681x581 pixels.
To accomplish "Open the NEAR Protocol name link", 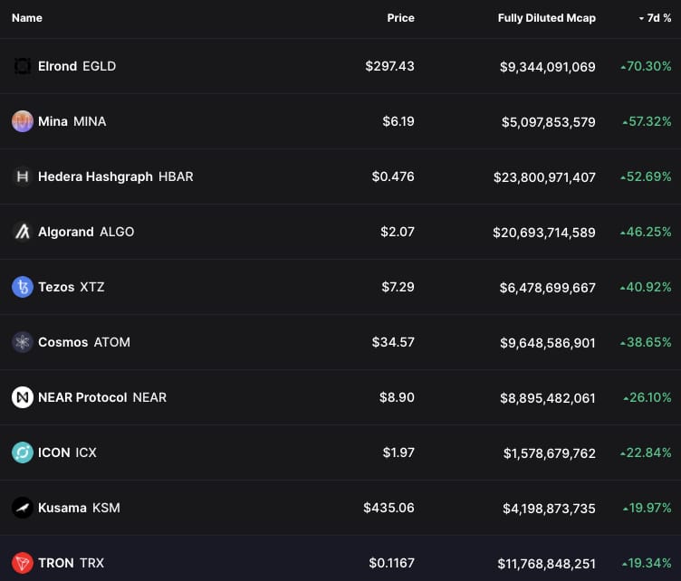I will click(x=101, y=397).
